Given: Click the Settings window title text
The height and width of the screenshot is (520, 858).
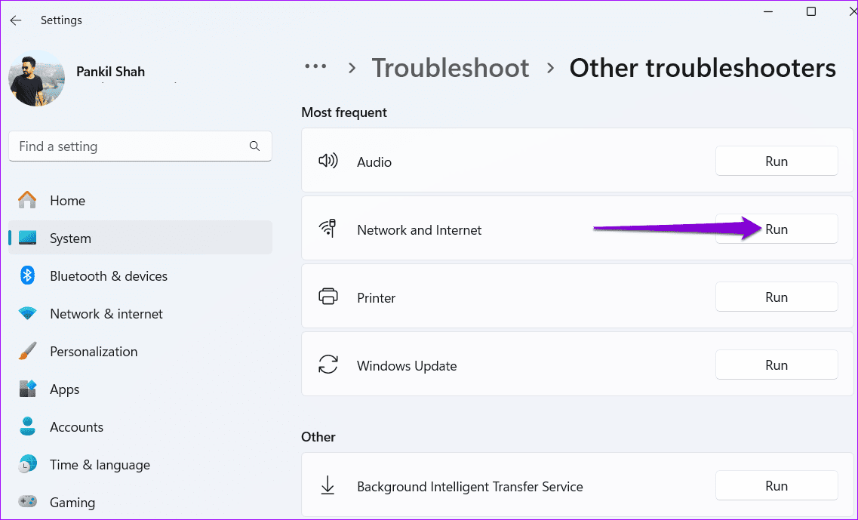Looking at the screenshot, I should coord(61,20).
